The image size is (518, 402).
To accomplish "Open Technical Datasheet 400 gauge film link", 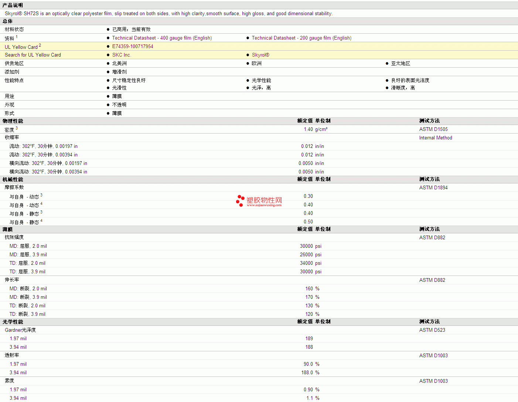I will [x=162, y=38].
